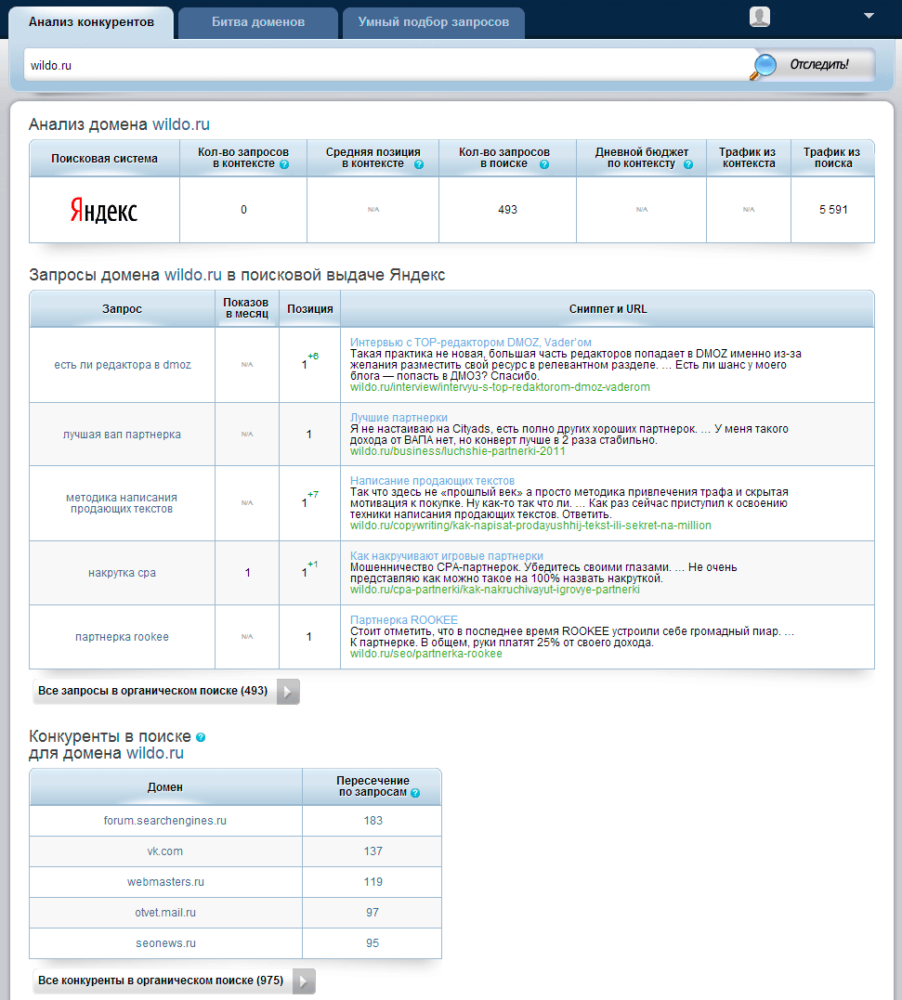
Task: Click intersection value 119
Action: click(x=373, y=882)
